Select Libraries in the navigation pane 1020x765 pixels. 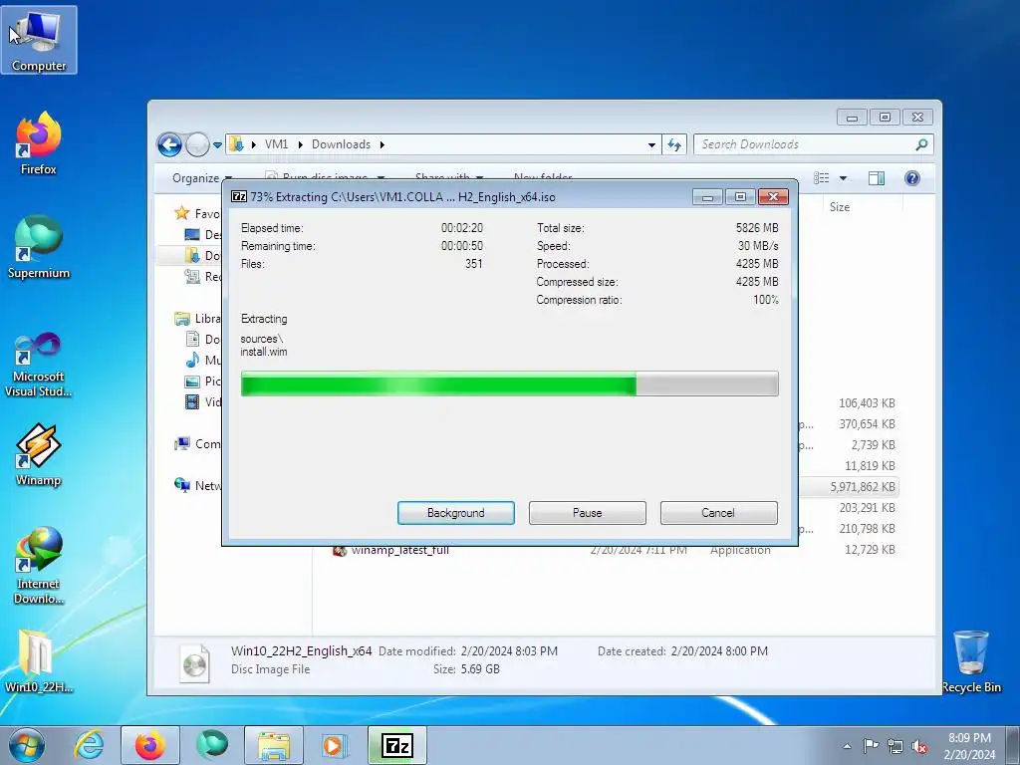pos(198,318)
